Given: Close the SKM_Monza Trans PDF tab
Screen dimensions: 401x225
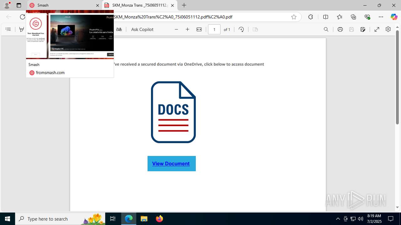Looking at the screenshot, I should [172, 5].
